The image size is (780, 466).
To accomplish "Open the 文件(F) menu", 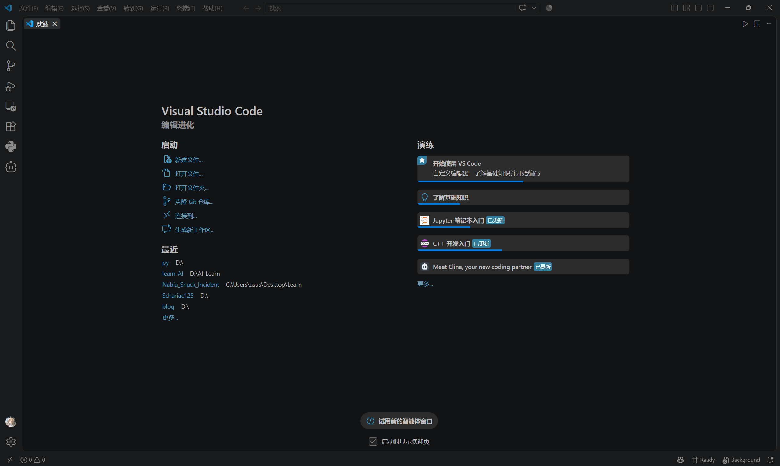I will (29, 8).
